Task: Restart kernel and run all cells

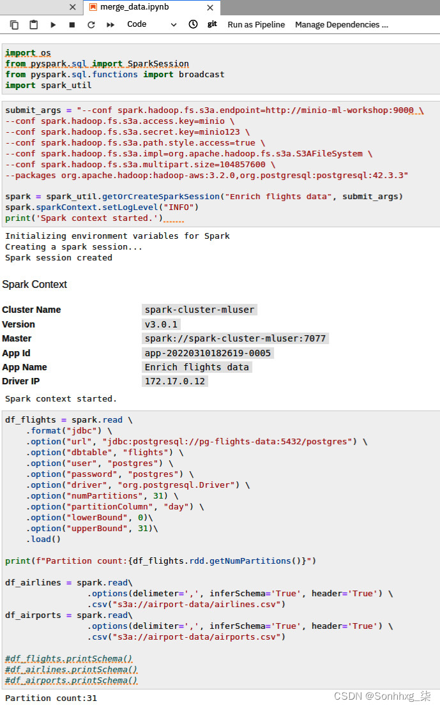Action: coord(110,25)
